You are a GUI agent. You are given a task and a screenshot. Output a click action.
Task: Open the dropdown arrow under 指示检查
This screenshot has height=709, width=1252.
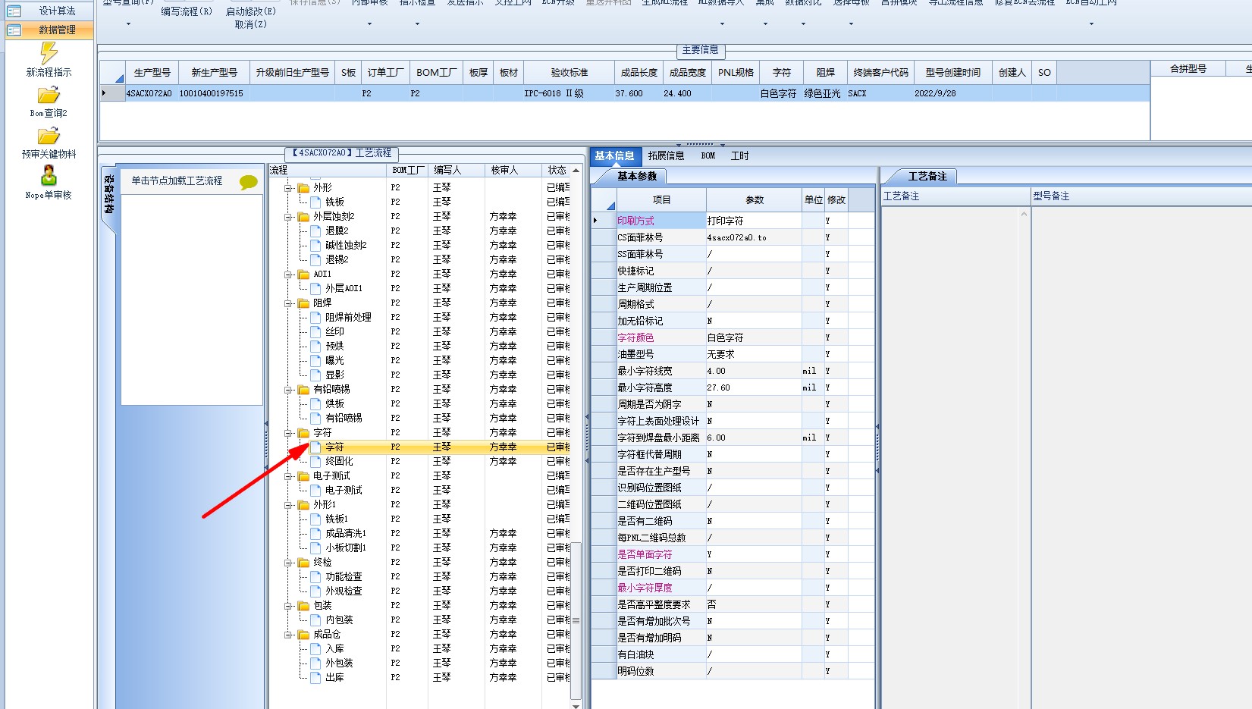point(417,24)
